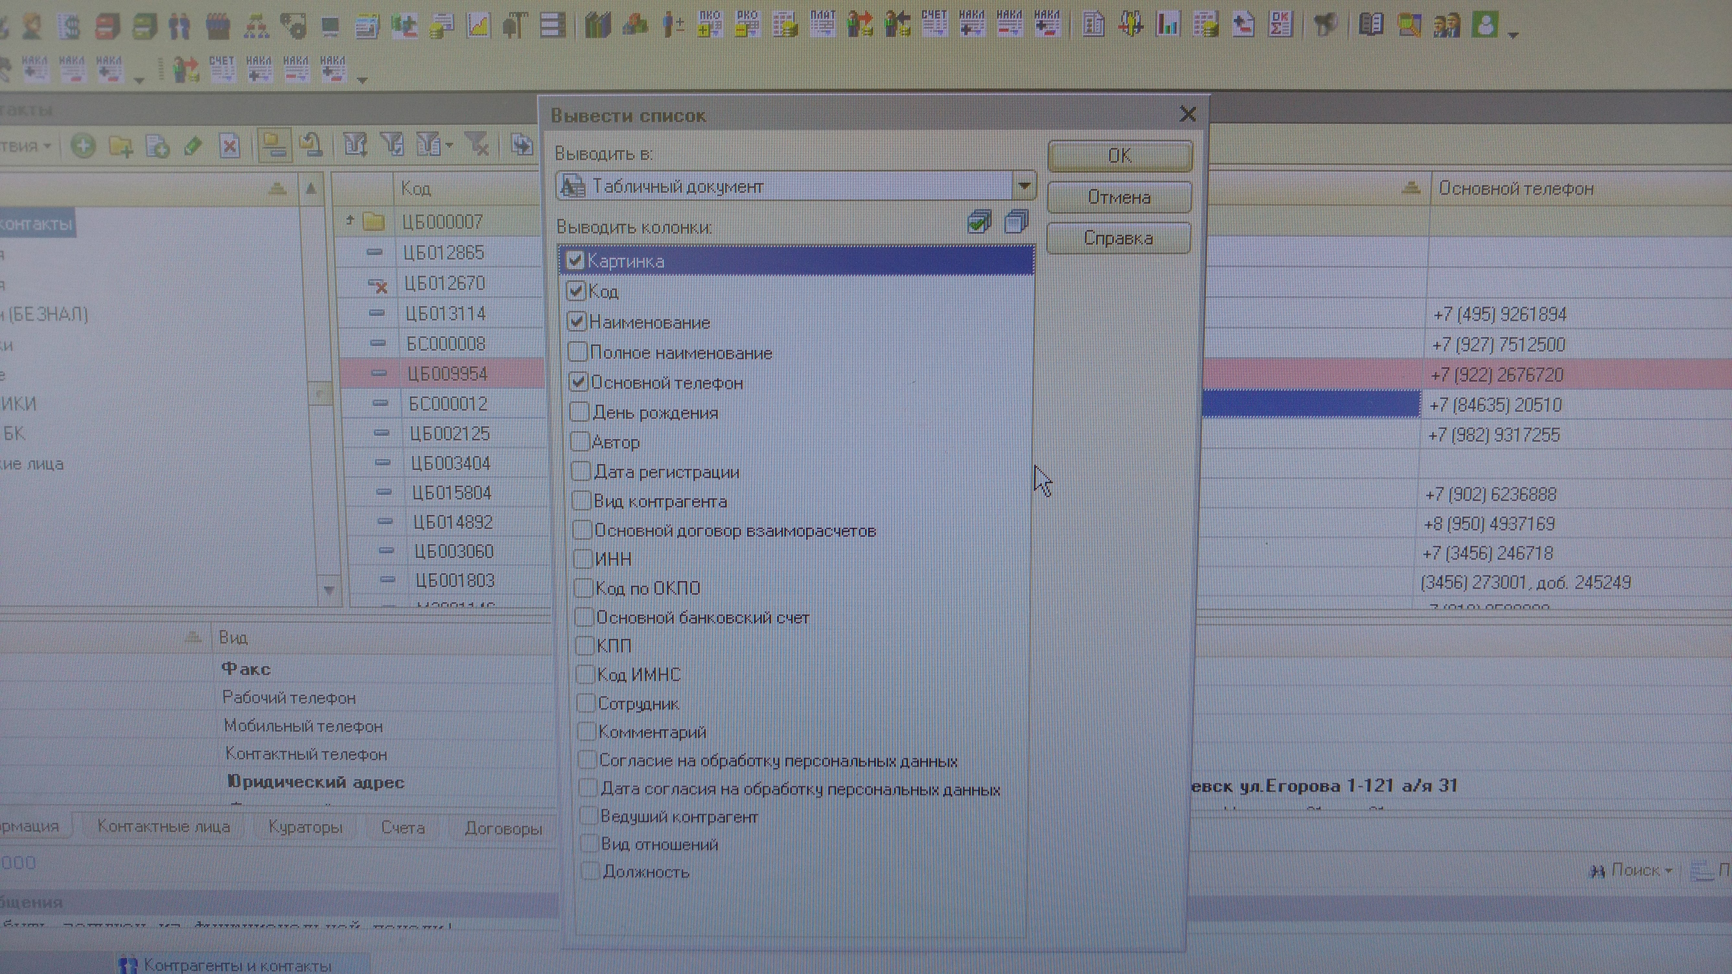Open the organization chart icon in the toolbar
1732x974 pixels.
[x=255, y=27]
